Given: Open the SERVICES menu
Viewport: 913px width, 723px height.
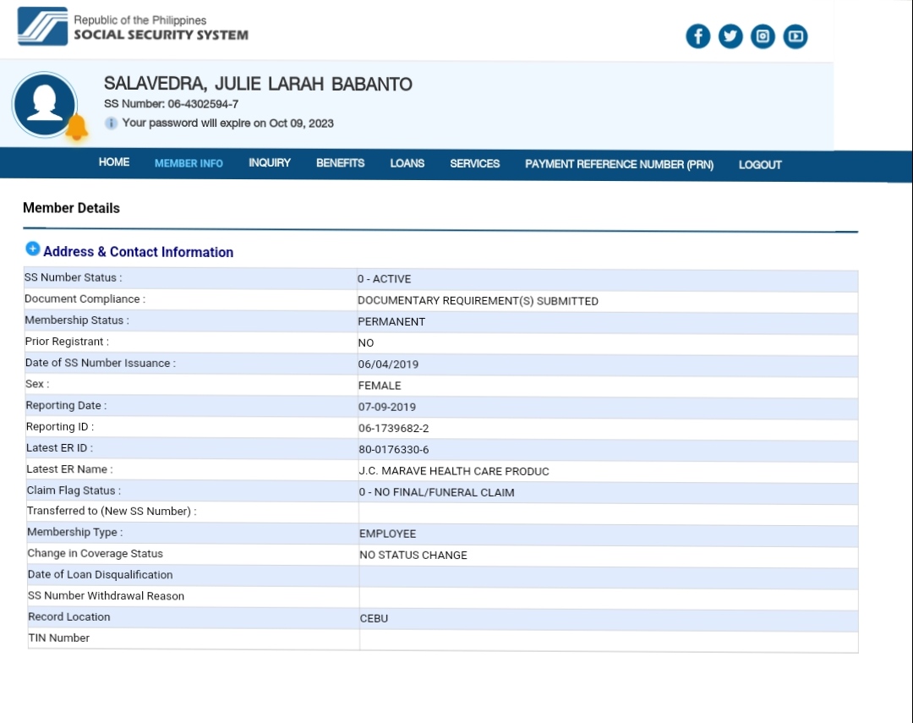Looking at the screenshot, I should pos(474,164).
